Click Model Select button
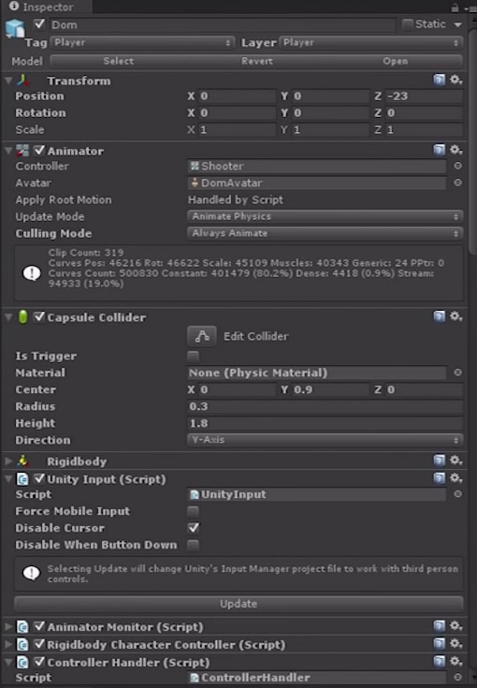Viewport: 477px width, 688px height. pos(119,61)
